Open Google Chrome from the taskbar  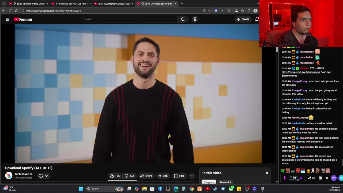pyautogui.click(x=192, y=189)
